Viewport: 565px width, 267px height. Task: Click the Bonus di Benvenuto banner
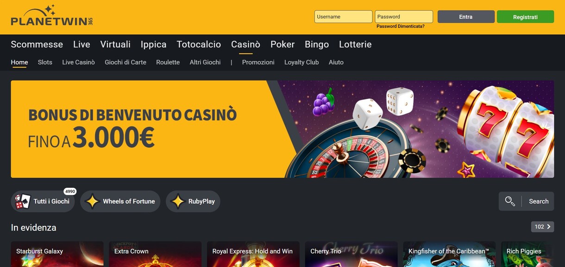pyautogui.click(x=282, y=129)
